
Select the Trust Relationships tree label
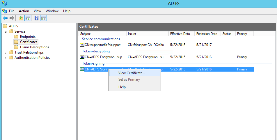pyautogui.click(x=29, y=52)
